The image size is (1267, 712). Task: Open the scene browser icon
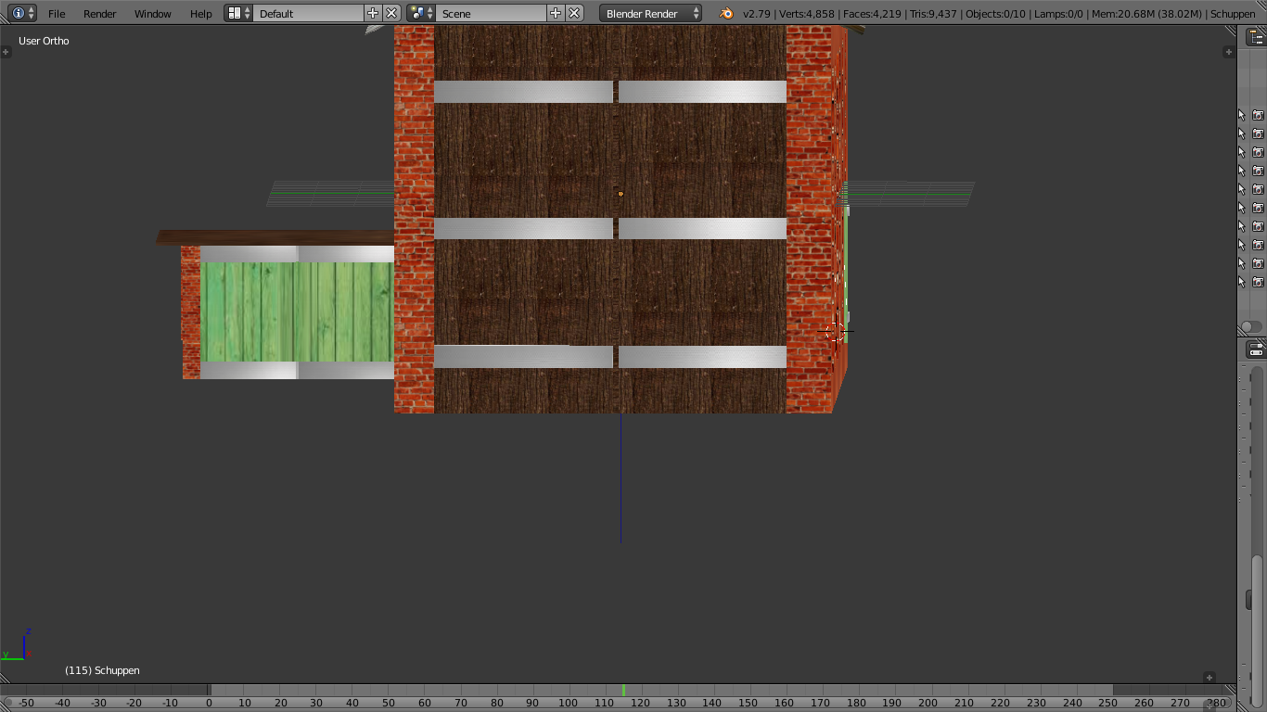tap(421, 13)
